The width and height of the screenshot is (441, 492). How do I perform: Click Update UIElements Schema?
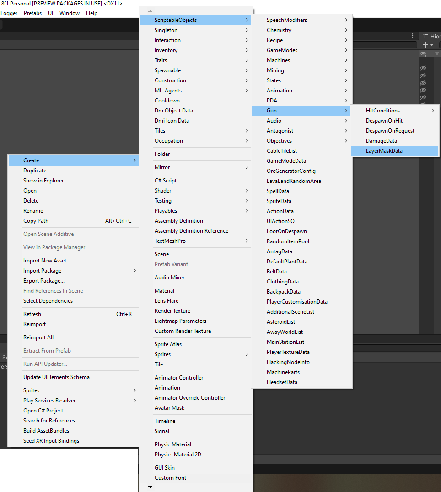pyautogui.click(x=74, y=378)
